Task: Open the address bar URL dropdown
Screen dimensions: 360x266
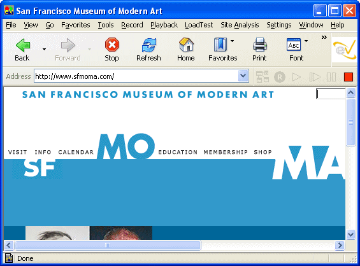Action: [243, 76]
